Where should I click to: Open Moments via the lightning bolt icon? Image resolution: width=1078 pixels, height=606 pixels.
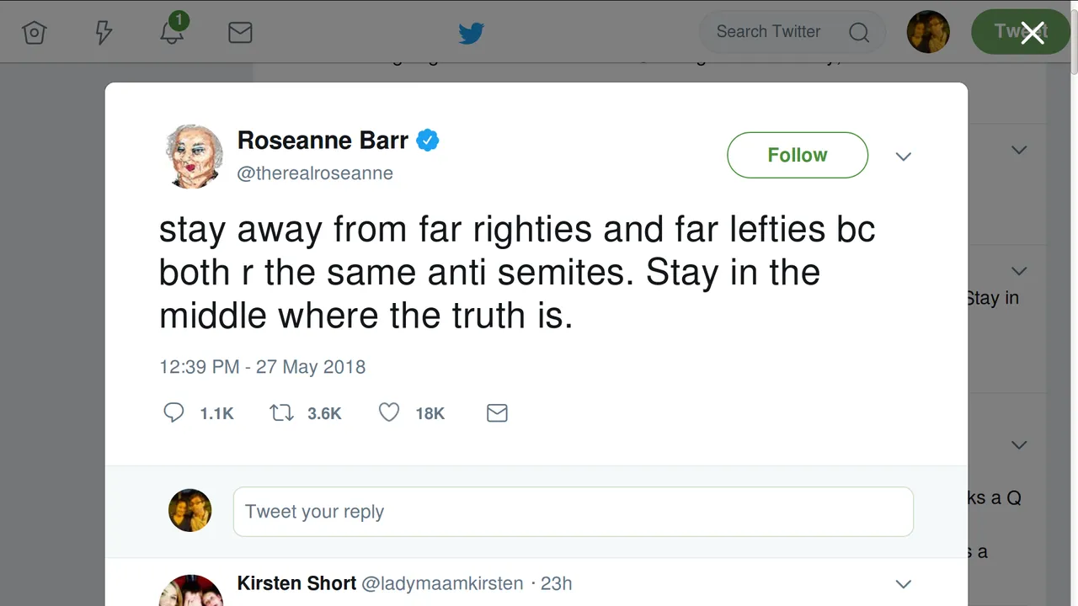pyautogui.click(x=104, y=33)
